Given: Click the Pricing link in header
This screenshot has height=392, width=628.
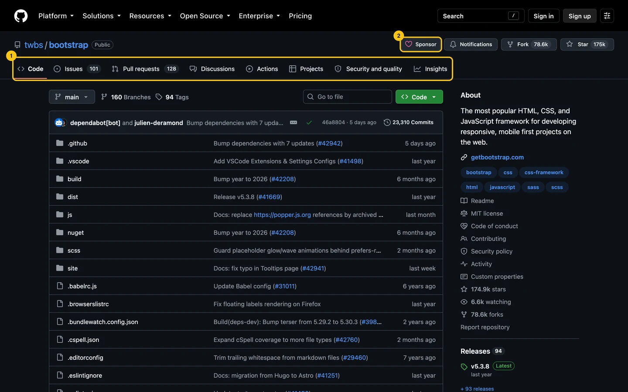Looking at the screenshot, I should click(x=300, y=16).
